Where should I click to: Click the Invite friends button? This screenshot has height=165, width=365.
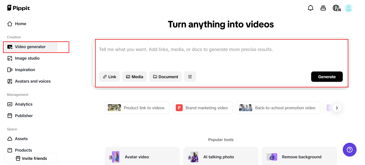pos(31,158)
